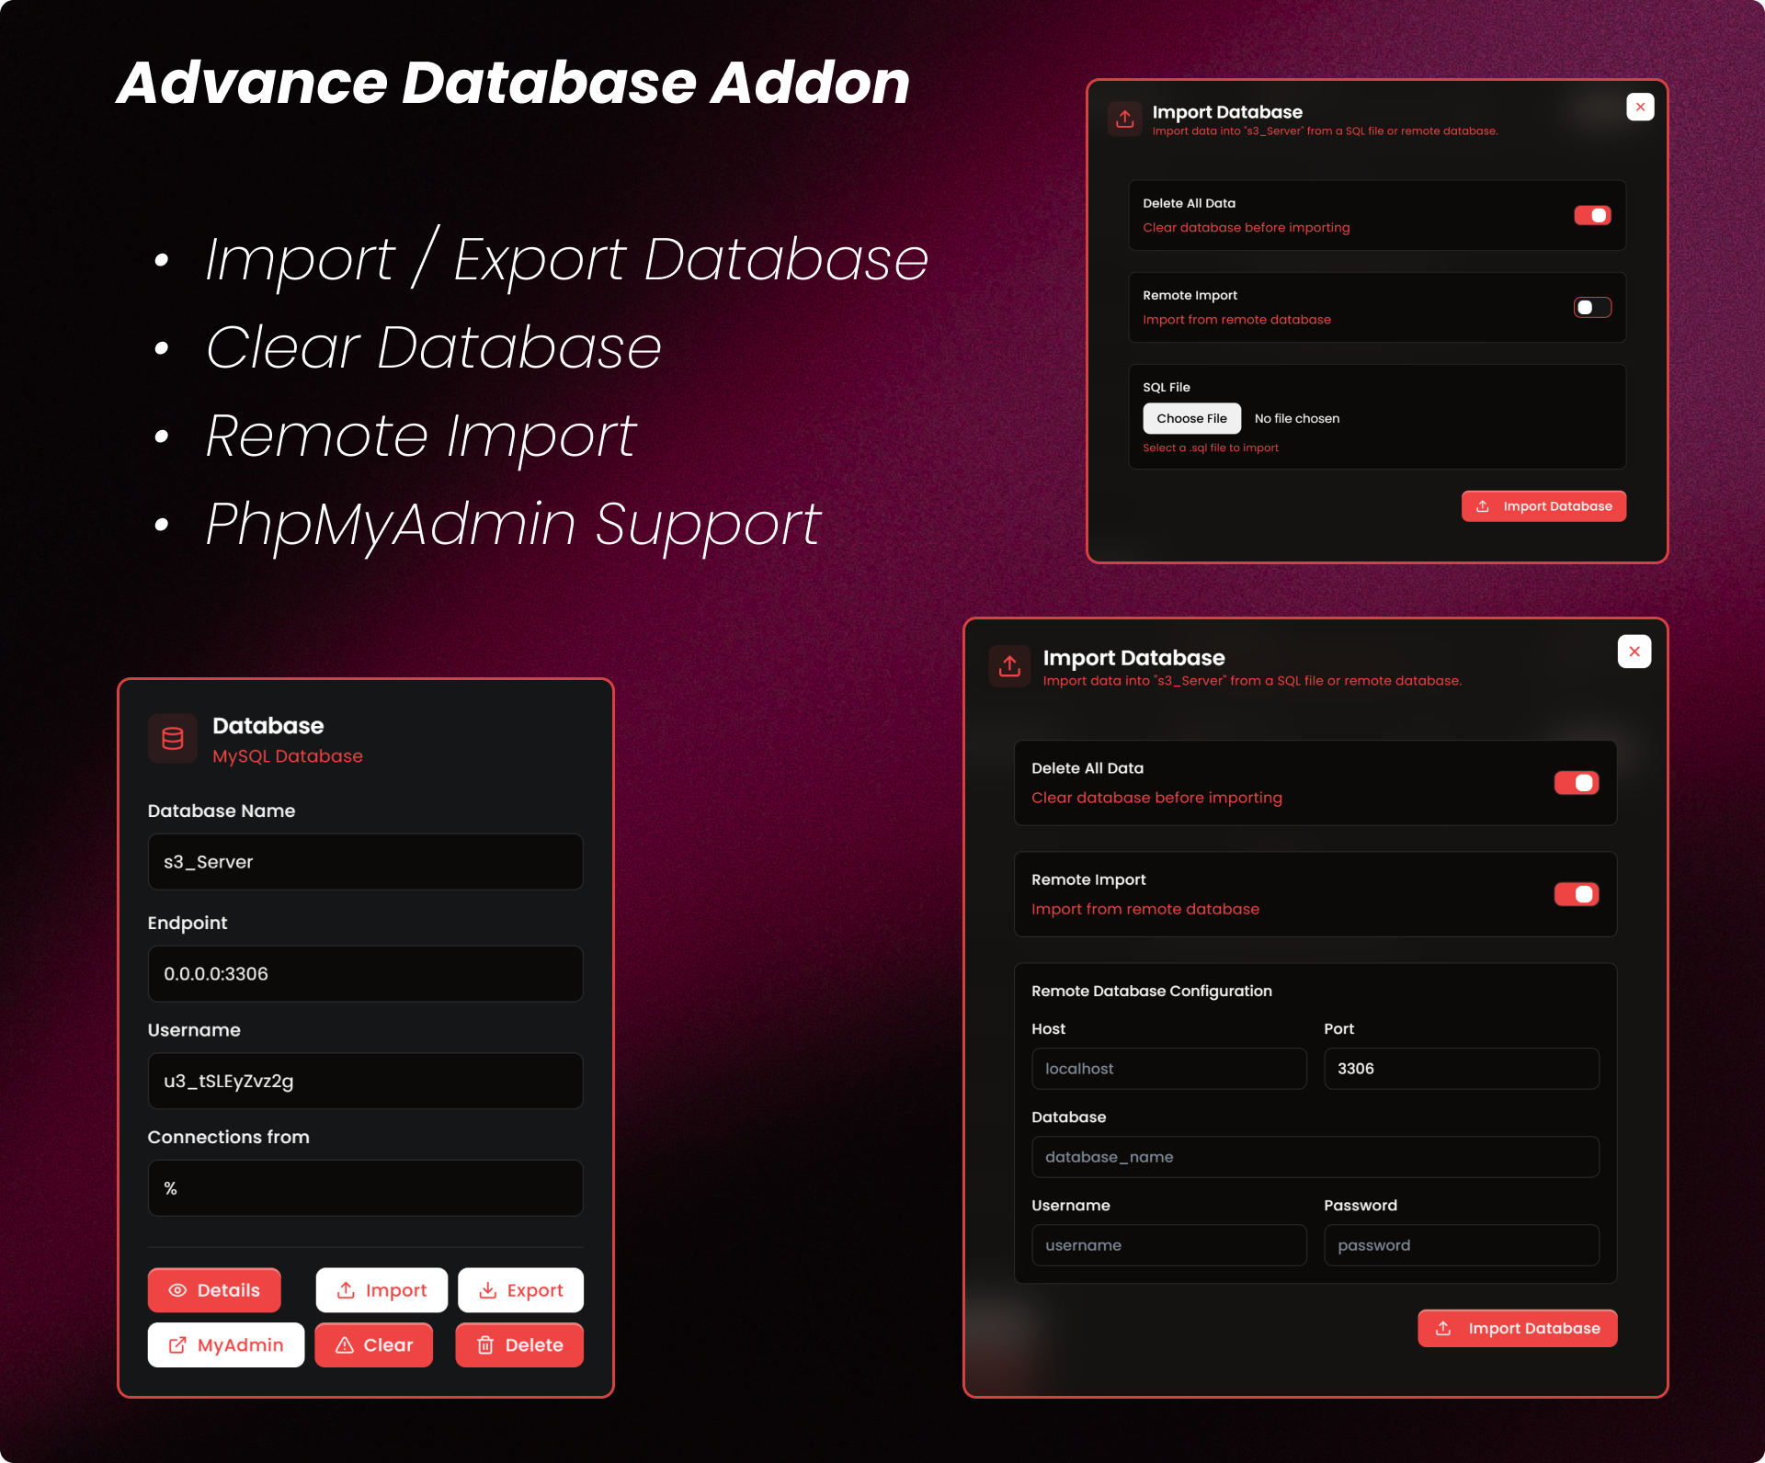Click Import Database button in lower dialog
The width and height of the screenshot is (1765, 1463).
pos(1517,1328)
